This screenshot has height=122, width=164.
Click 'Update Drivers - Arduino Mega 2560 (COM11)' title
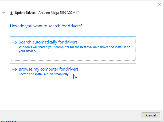[47, 13]
